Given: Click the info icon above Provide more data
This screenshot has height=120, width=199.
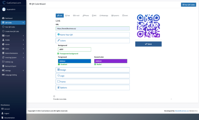Looking at the screenshot, I should [54, 96].
